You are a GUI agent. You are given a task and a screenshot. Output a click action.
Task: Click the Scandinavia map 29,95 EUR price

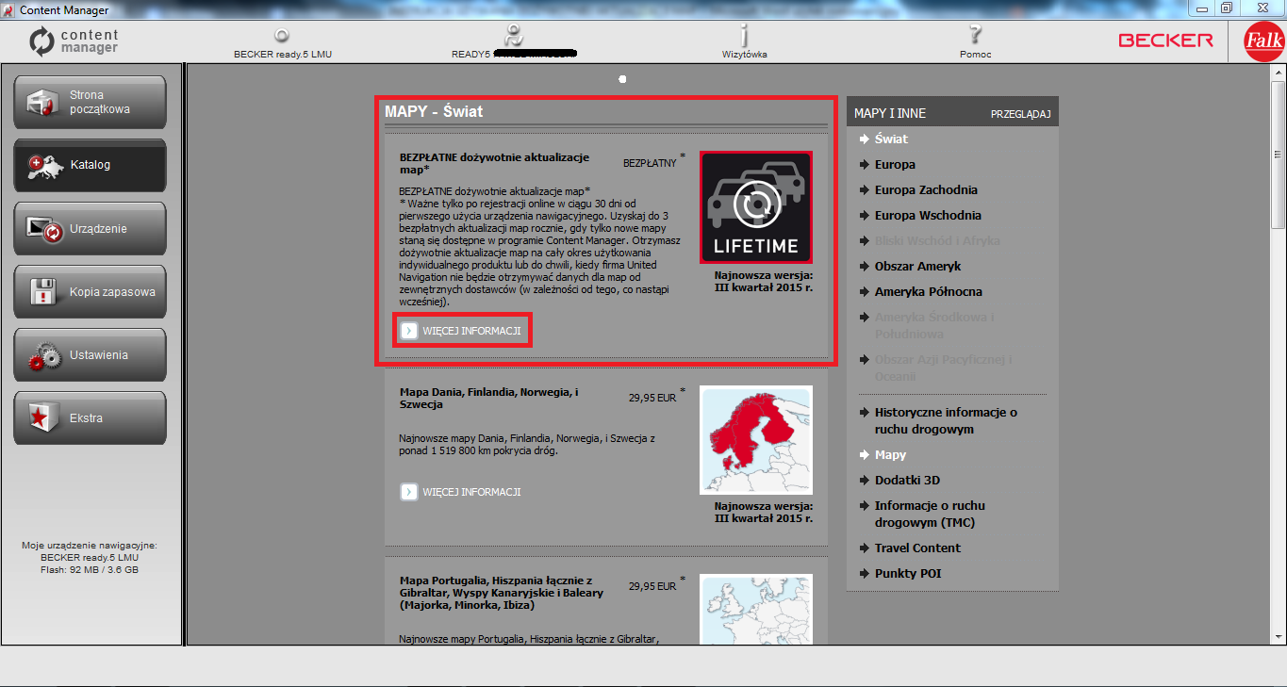click(x=652, y=398)
